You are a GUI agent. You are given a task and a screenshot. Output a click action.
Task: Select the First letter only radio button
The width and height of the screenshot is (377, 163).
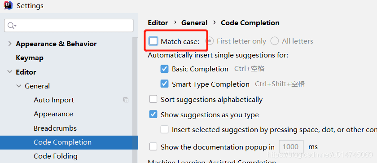click(210, 41)
